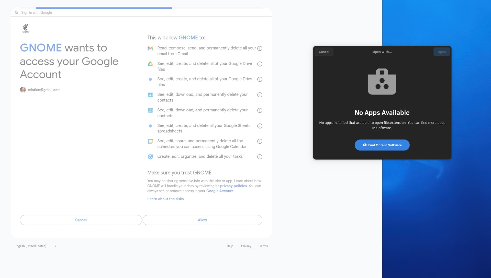
Task: Click the Google Sheets permission icon
Action: pos(150,126)
